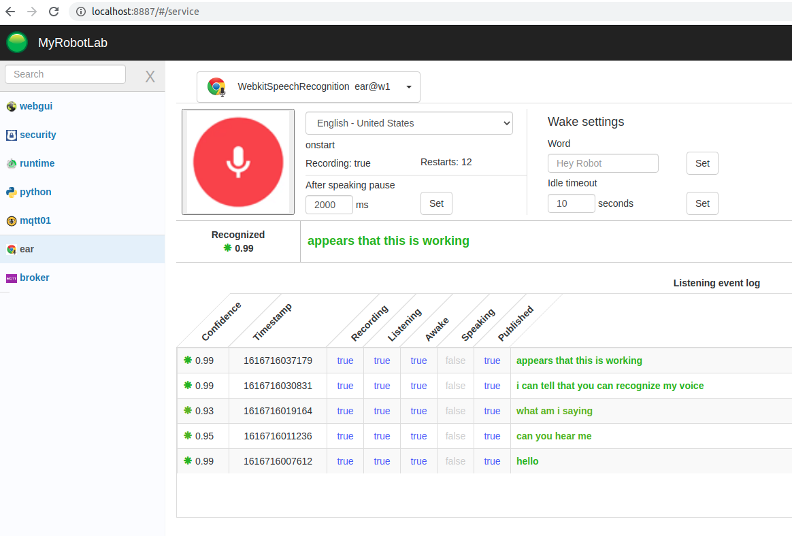Click the security lock icon in sidebar

(11, 135)
